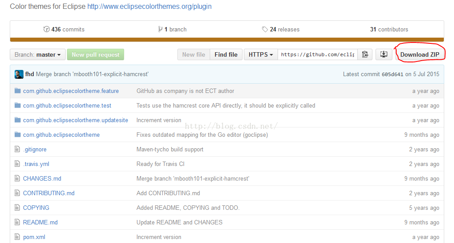Screen dimensions: 454x243
Task: Open the COPYING file
Action: pyautogui.click(x=36, y=208)
